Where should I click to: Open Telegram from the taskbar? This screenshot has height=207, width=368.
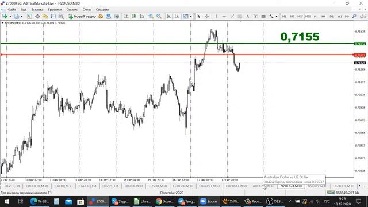pyautogui.click(x=186, y=201)
